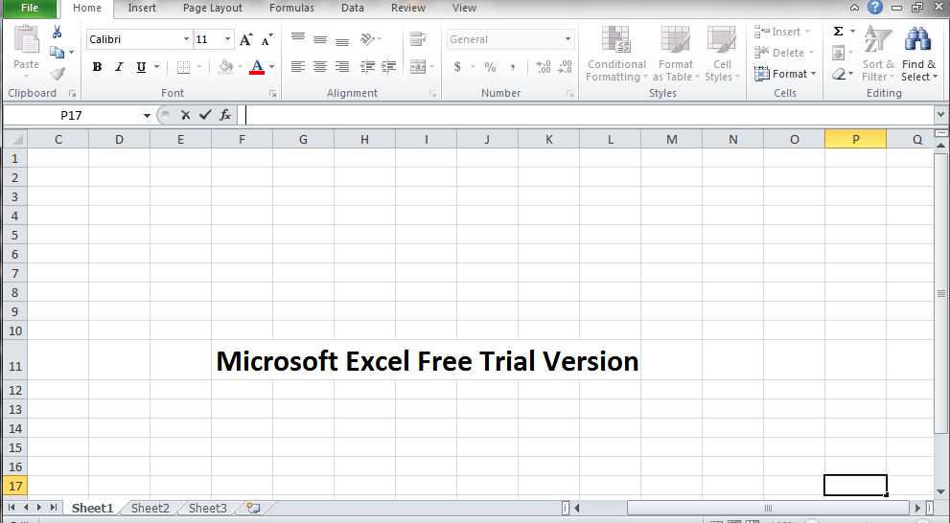Switch to View tab
Screen dimensions: 950x523
pos(464,8)
